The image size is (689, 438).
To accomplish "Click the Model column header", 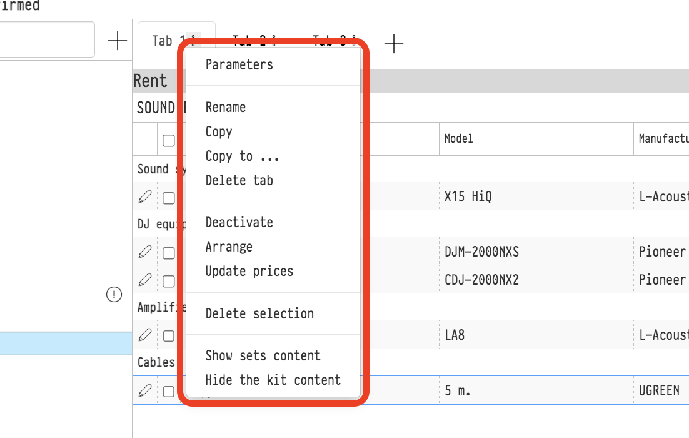I will click(x=458, y=139).
